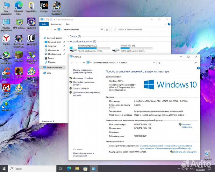This screenshot has height=172, width=215.
Task: Open the Minecraft desktop shortcut
Action: pos(19,56)
